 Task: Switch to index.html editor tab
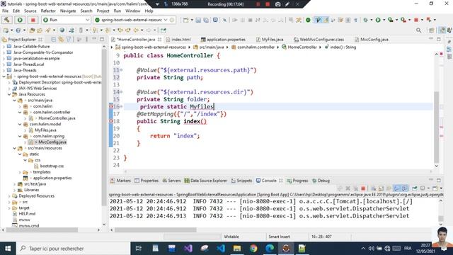tap(180, 40)
